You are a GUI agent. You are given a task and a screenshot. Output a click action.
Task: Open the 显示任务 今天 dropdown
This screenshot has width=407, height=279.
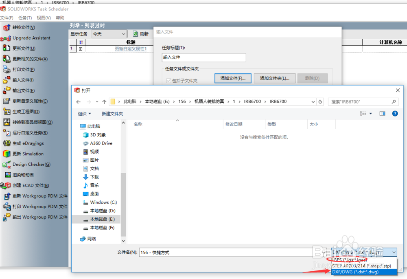coord(109,34)
